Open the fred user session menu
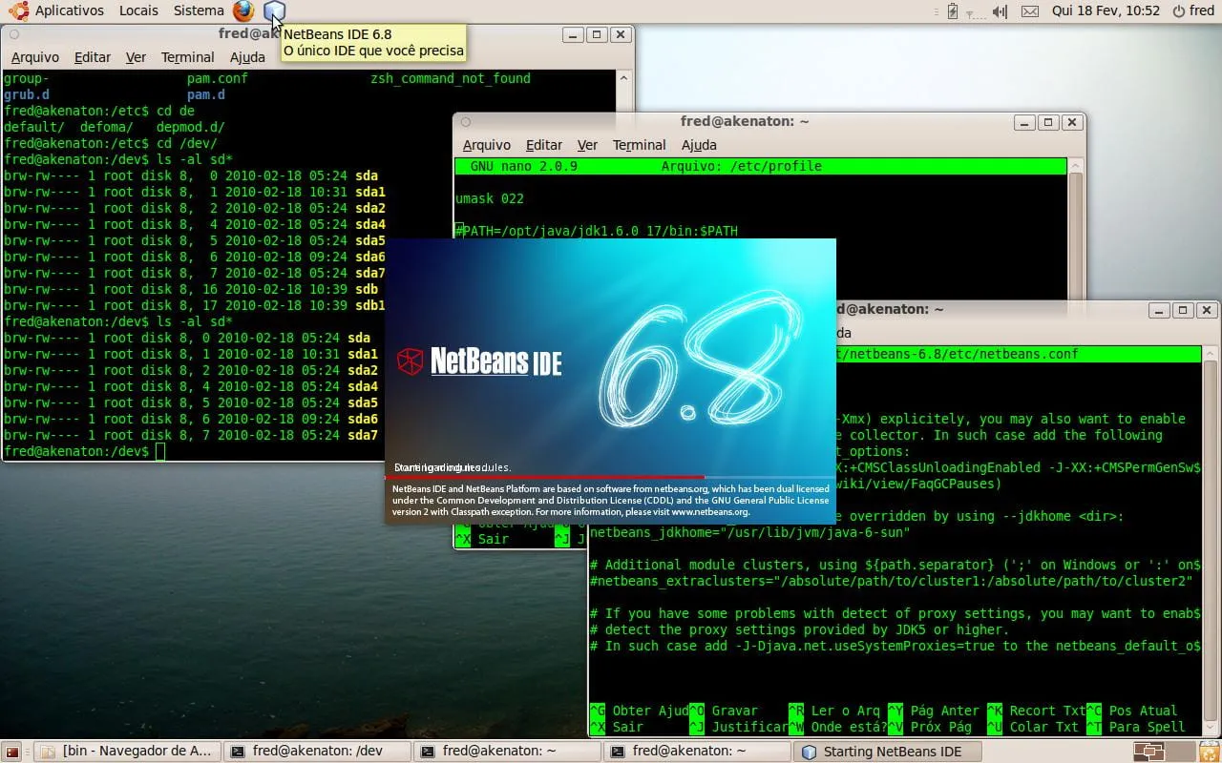The height and width of the screenshot is (763, 1222). (1193, 10)
